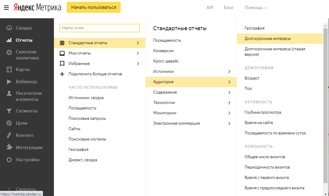The height and width of the screenshot is (196, 329).
Task: Open Периодичность визитов report
Action: (x=267, y=167)
